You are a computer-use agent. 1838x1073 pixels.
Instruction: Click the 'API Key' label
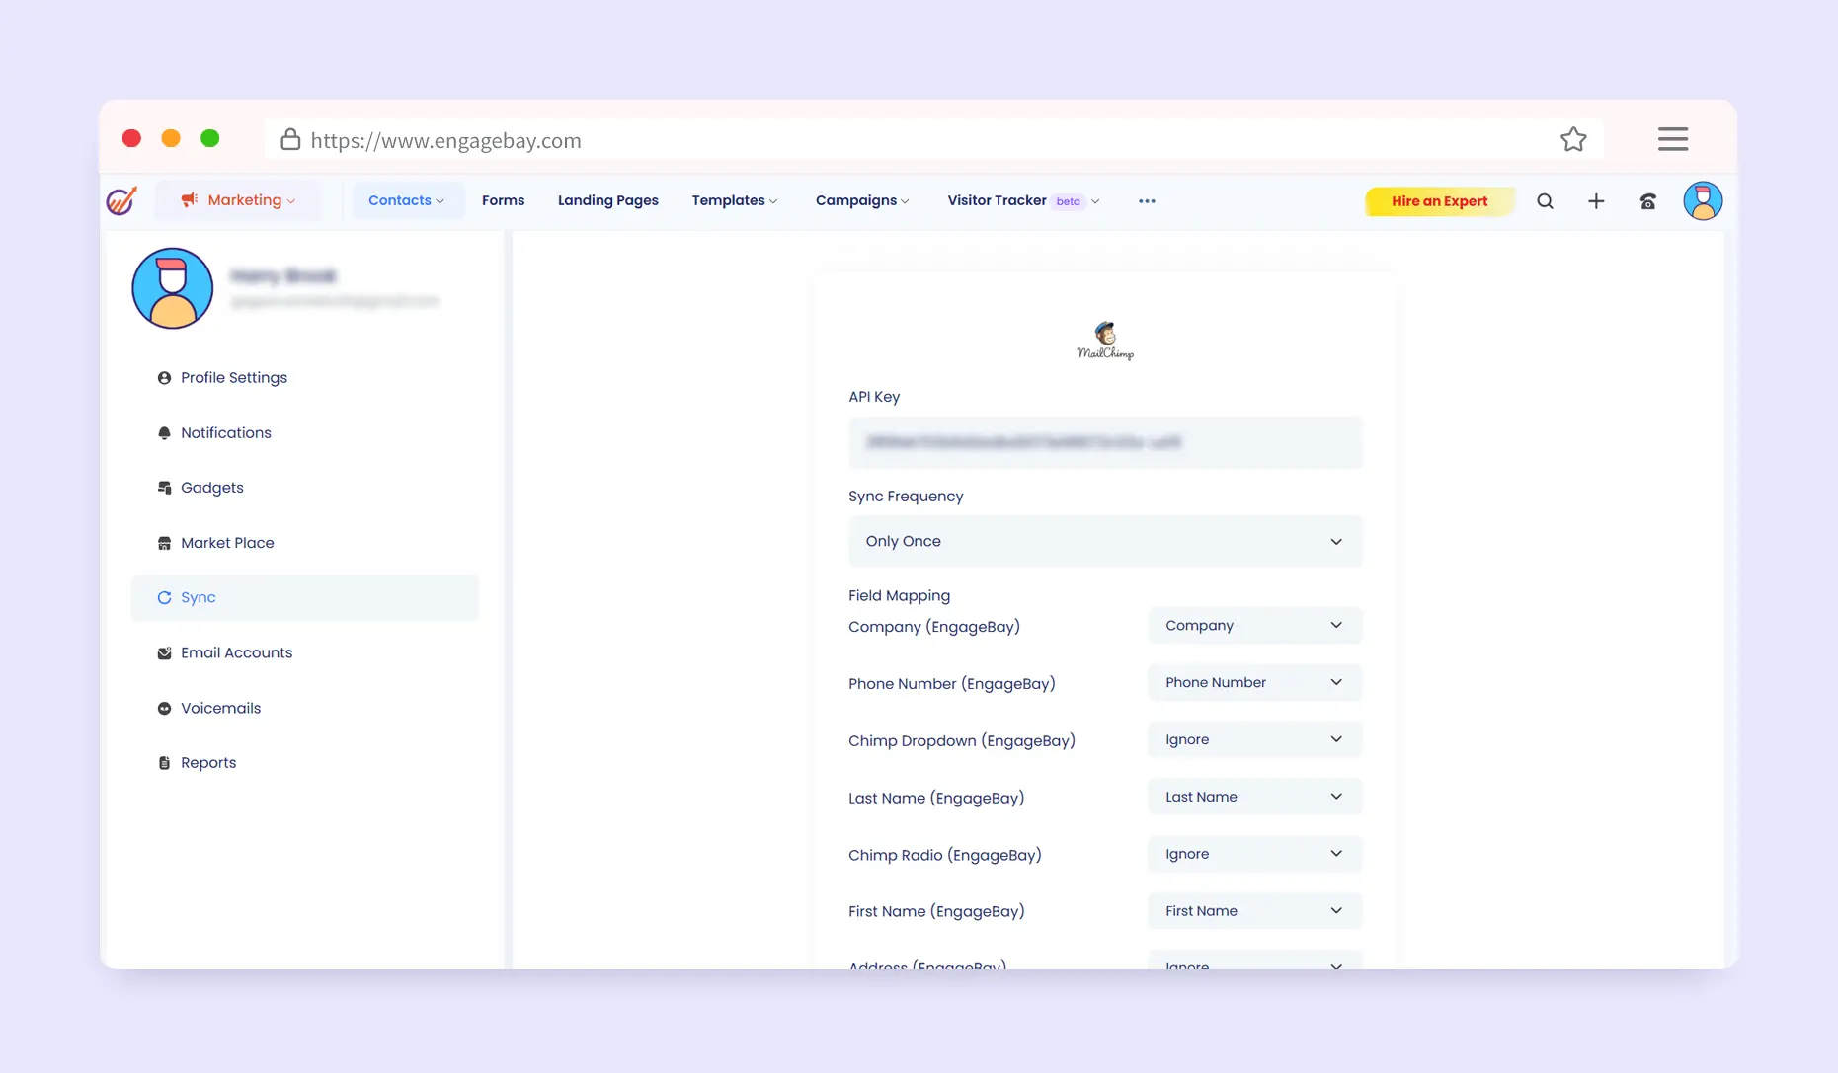click(x=874, y=397)
